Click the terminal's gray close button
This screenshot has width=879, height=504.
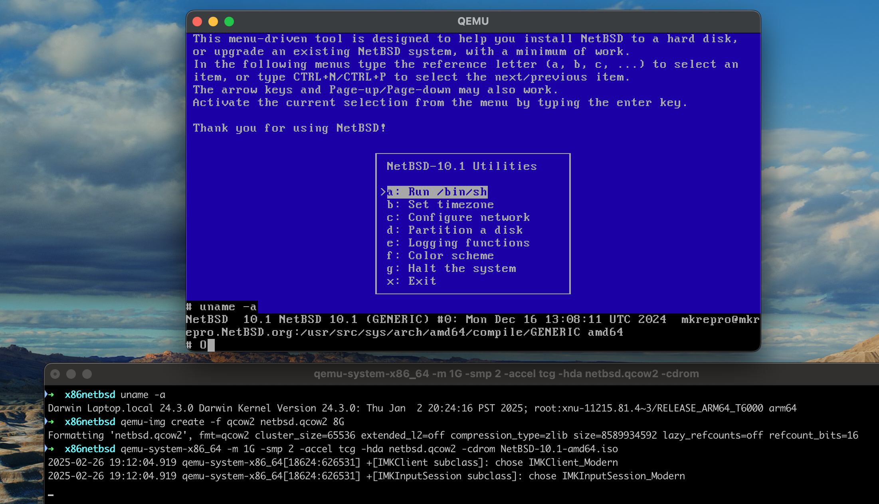coord(55,374)
